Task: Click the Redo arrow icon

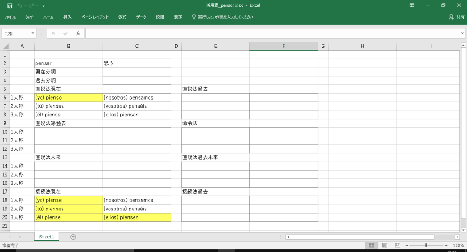Action: pyautogui.click(x=31, y=5)
